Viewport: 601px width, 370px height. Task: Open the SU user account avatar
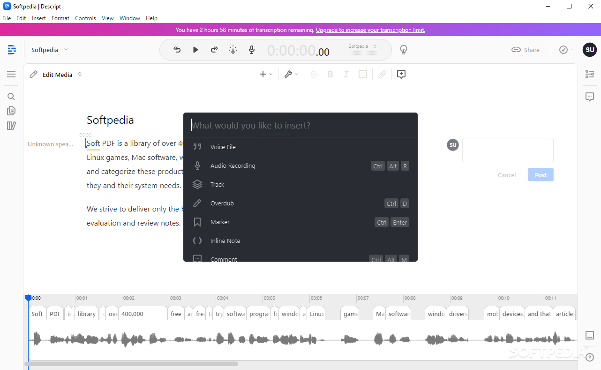tap(590, 50)
